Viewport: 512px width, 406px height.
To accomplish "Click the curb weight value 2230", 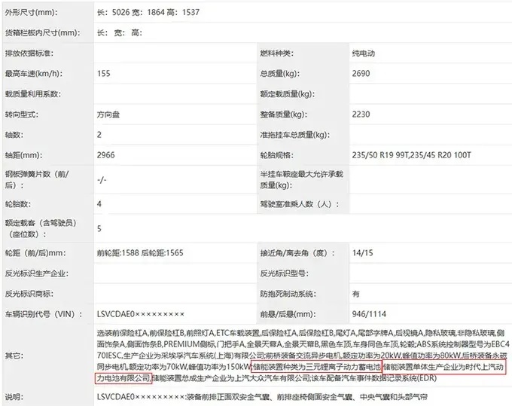I will click(x=361, y=114).
